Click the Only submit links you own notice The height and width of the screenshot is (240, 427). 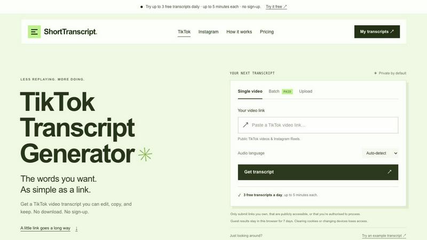pyautogui.click(x=295, y=214)
